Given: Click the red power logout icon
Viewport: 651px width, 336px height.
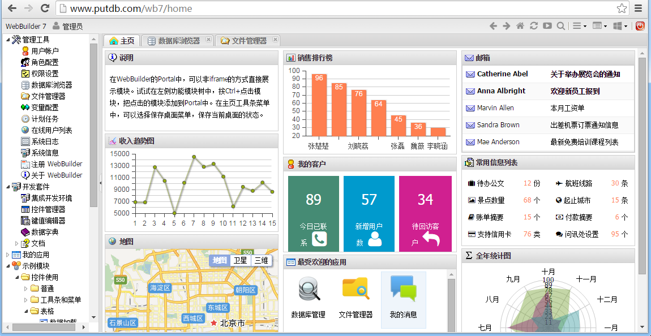Looking at the screenshot, I should 640,26.
